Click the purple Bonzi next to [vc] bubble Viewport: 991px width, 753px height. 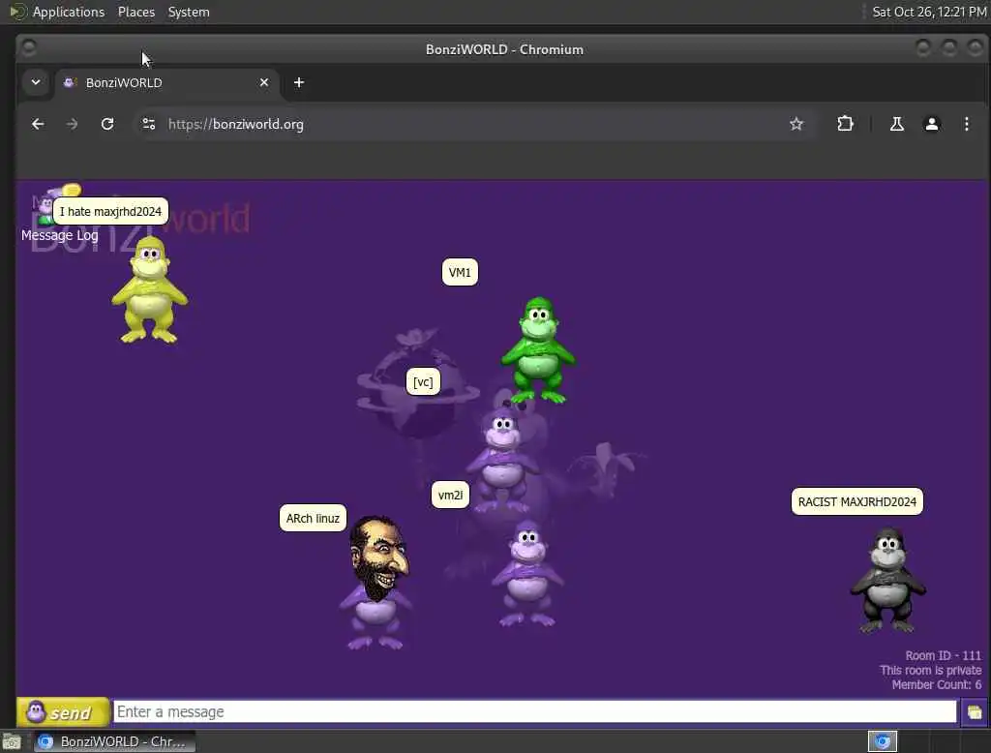(502, 459)
